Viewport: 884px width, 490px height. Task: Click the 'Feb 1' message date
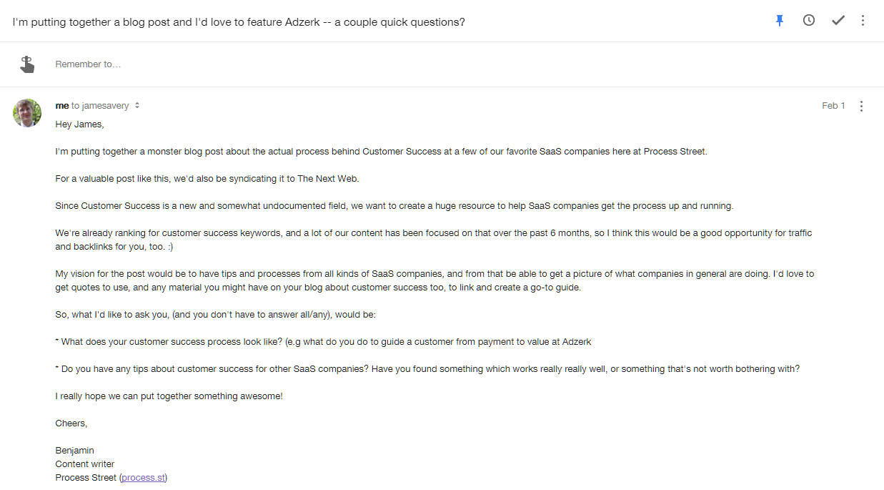(833, 106)
